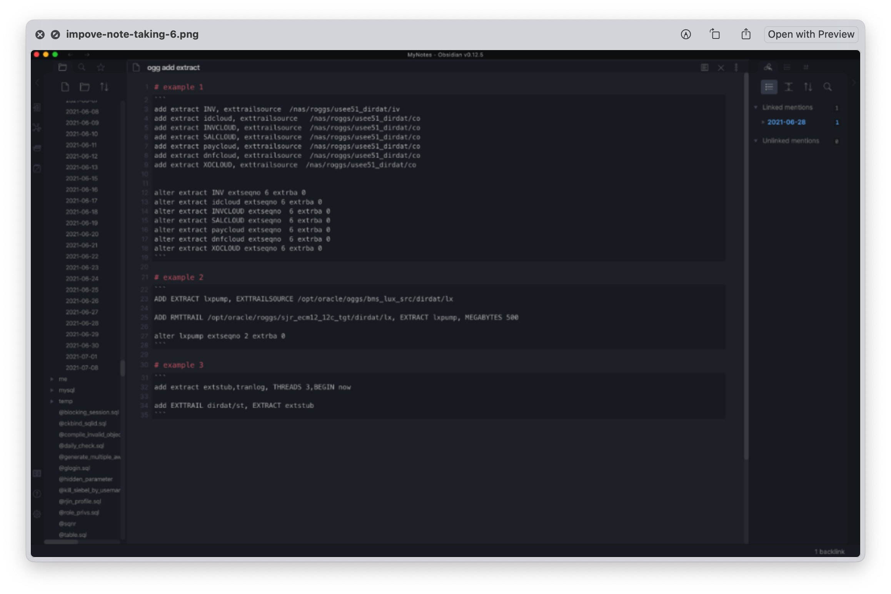
Task: Switch to the outline tab in right sidebar
Action: click(787, 67)
